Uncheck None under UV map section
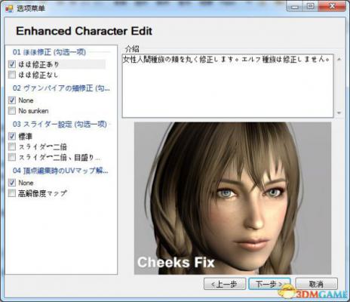 tap(12, 183)
